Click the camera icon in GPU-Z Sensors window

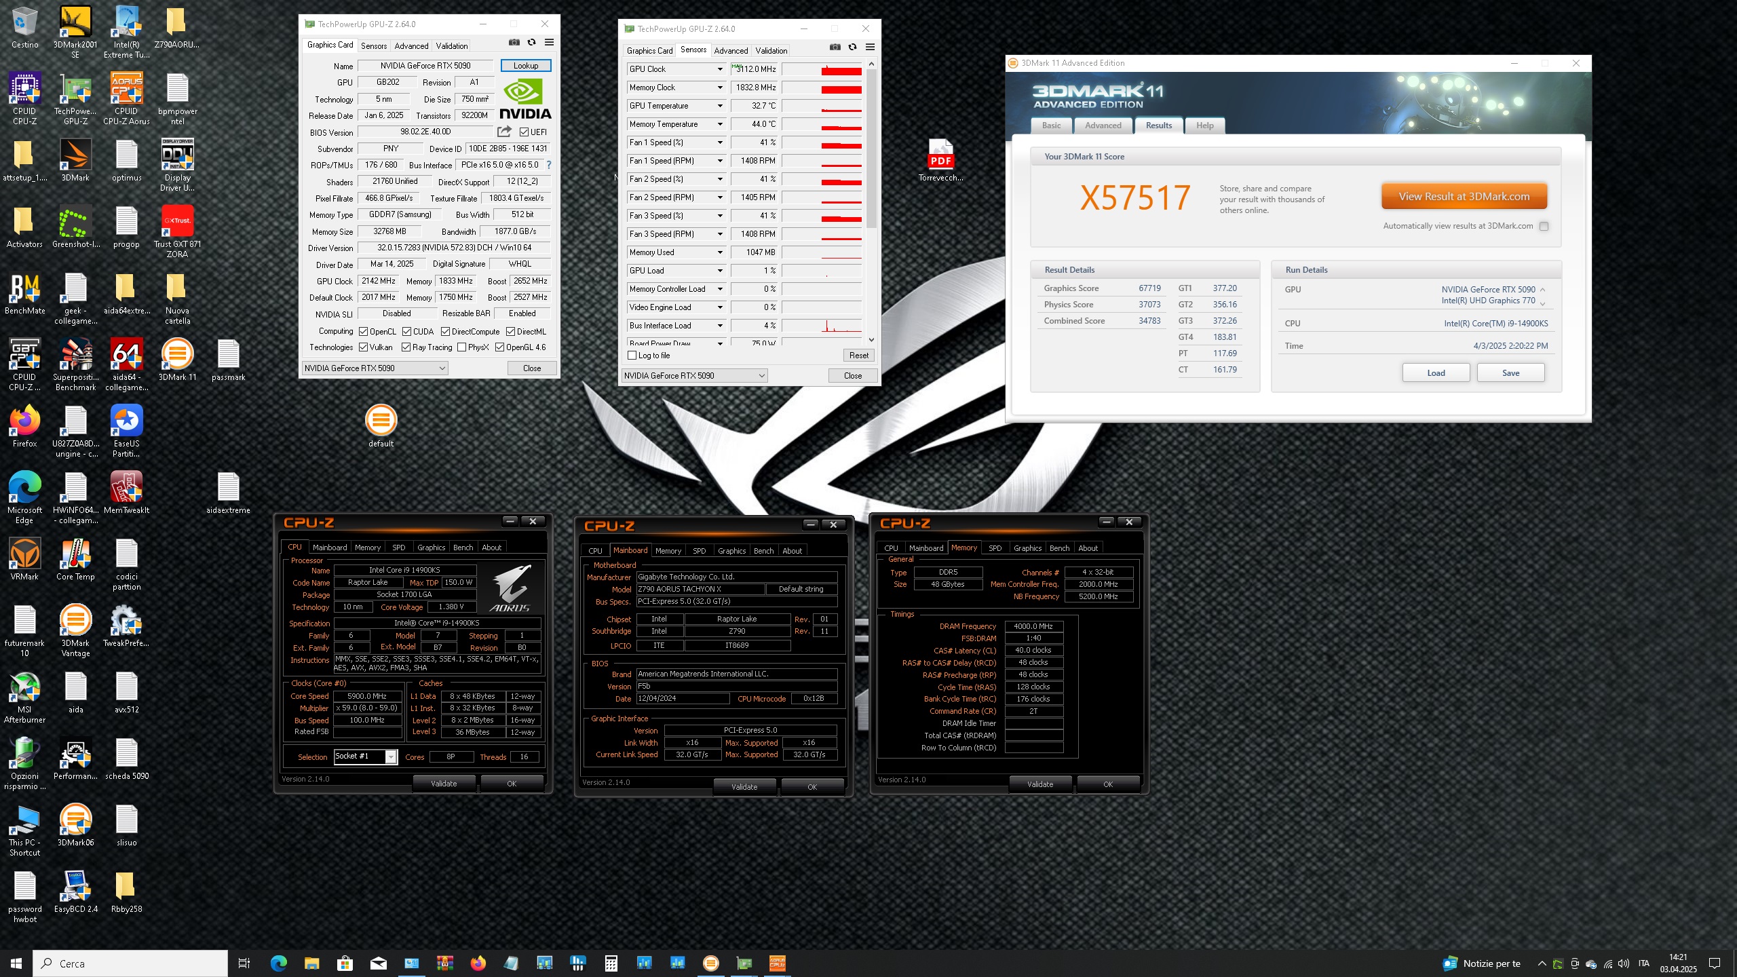click(x=835, y=47)
